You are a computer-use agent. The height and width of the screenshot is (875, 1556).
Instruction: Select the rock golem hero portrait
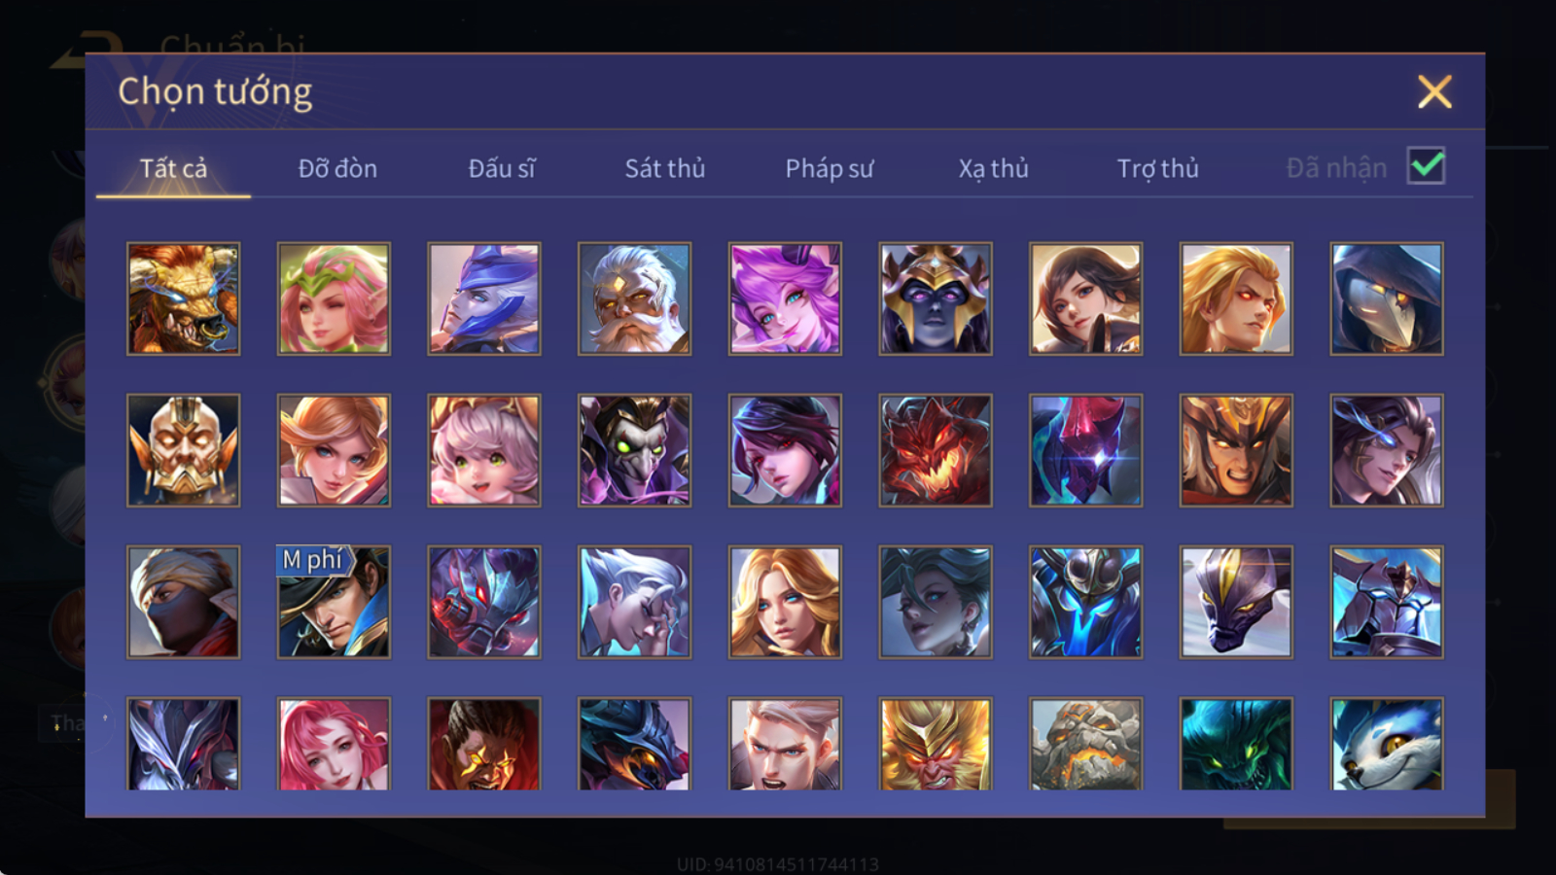tap(1086, 744)
